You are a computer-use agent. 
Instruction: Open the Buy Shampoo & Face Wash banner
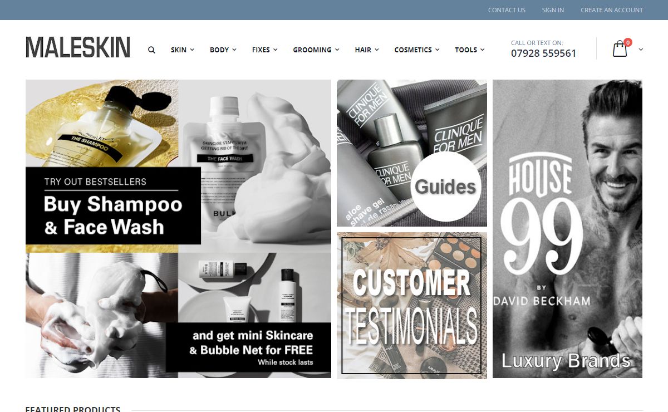click(178, 229)
